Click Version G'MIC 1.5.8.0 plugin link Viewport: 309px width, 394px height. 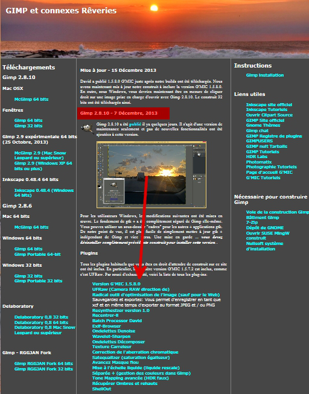(x=116, y=284)
